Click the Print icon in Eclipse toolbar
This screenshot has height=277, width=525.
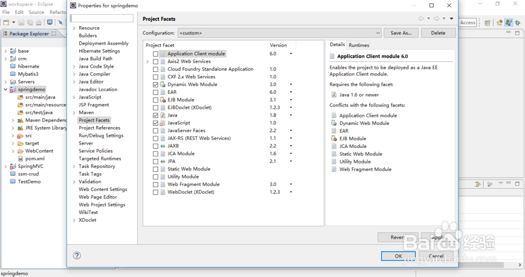pyautogui.click(x=39, y=23)
